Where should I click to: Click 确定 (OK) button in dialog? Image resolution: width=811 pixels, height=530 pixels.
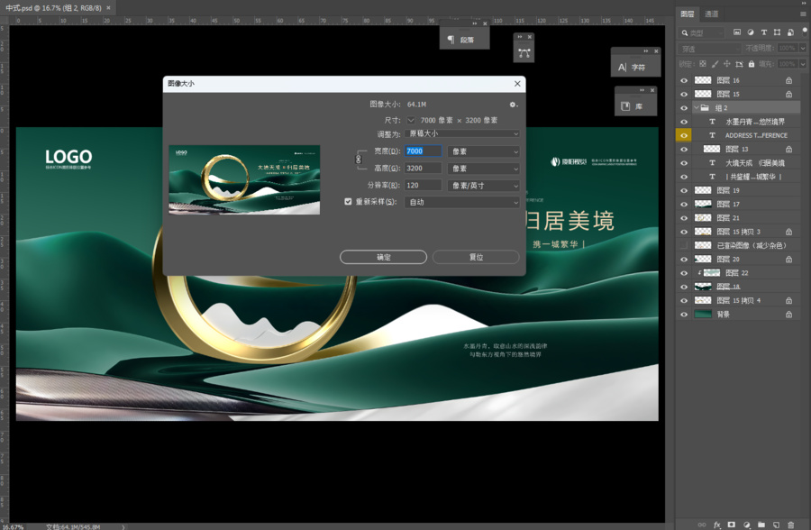click(x=383, y=257)
